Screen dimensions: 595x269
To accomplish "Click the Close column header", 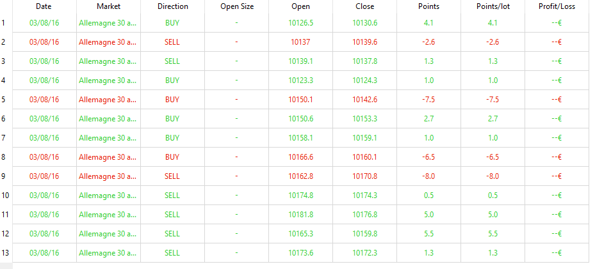I will [364, 6].
